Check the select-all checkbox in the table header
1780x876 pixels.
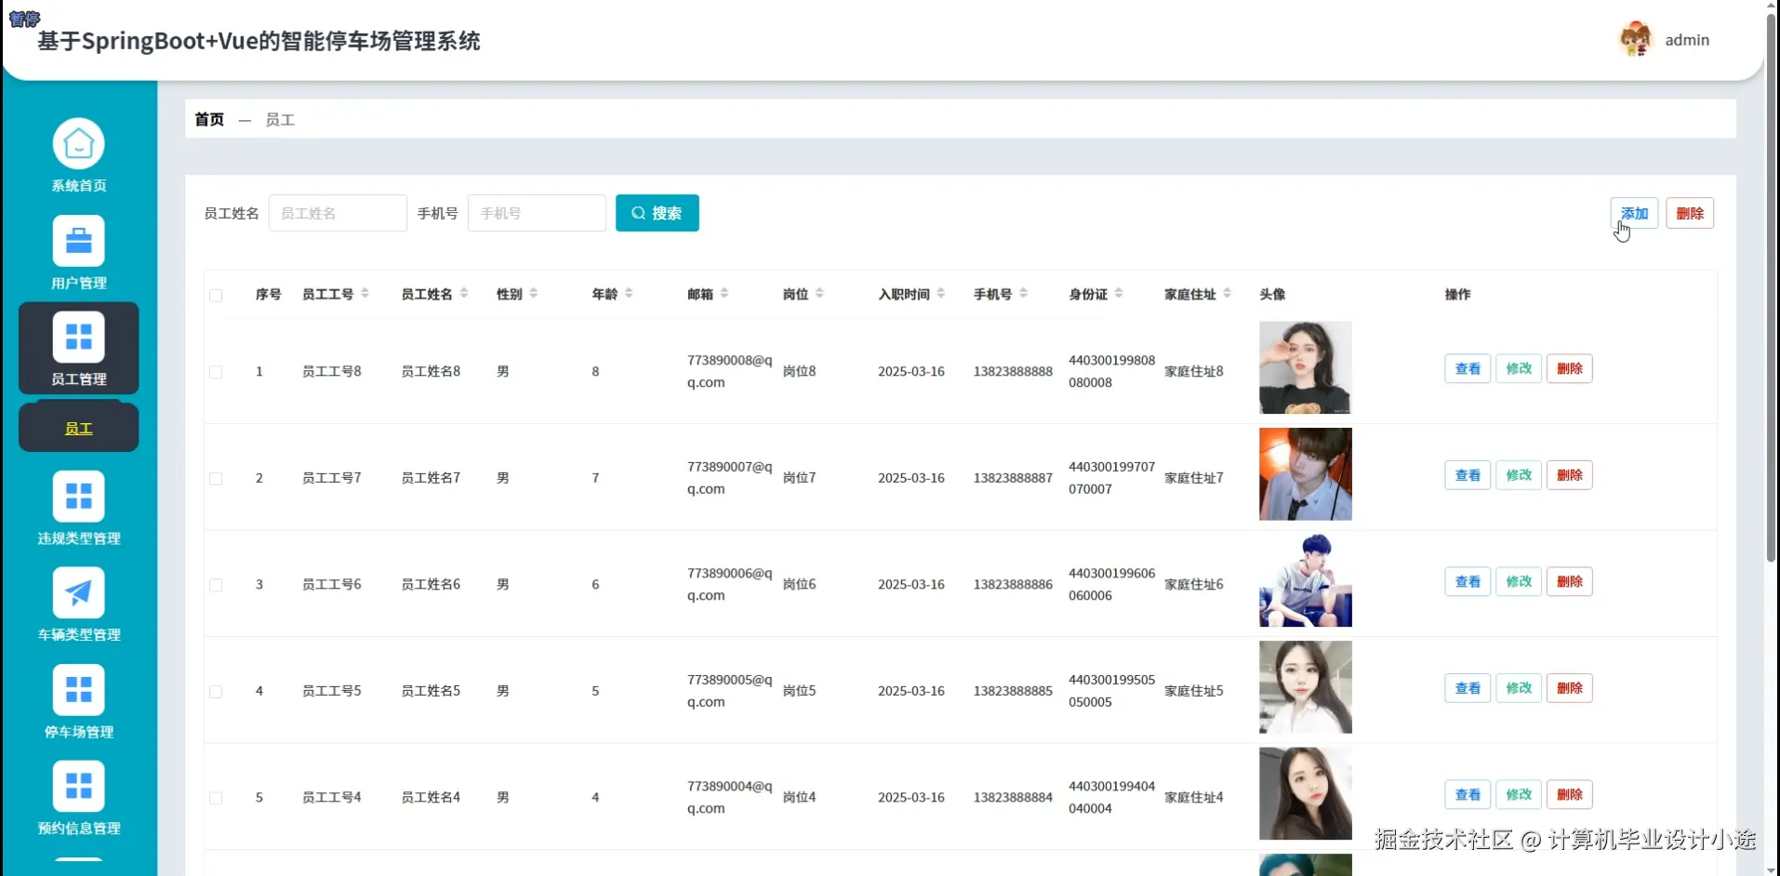pyautogui.click(x=216, y=295)
